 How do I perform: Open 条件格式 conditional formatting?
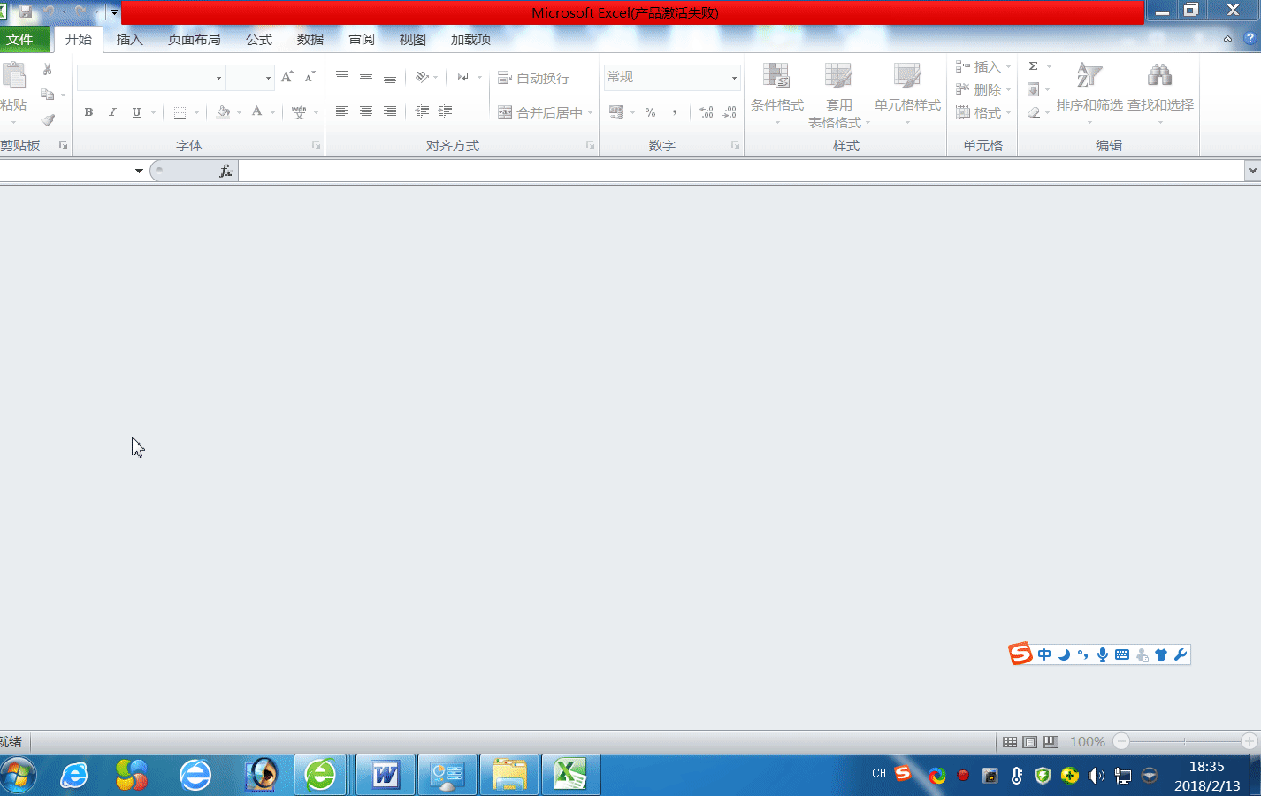tap(777, 94)
